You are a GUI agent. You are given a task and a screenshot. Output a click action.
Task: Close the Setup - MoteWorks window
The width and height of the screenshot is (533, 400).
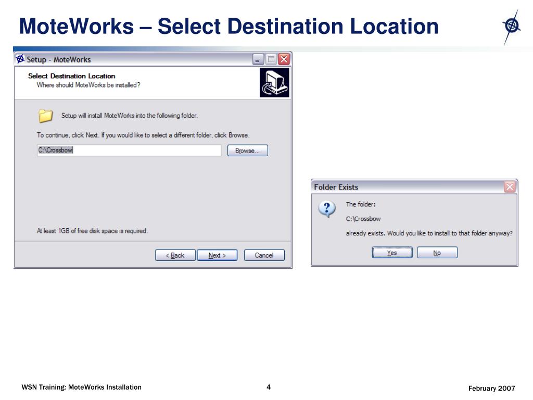pyautogui.click(x=284, y=59)
